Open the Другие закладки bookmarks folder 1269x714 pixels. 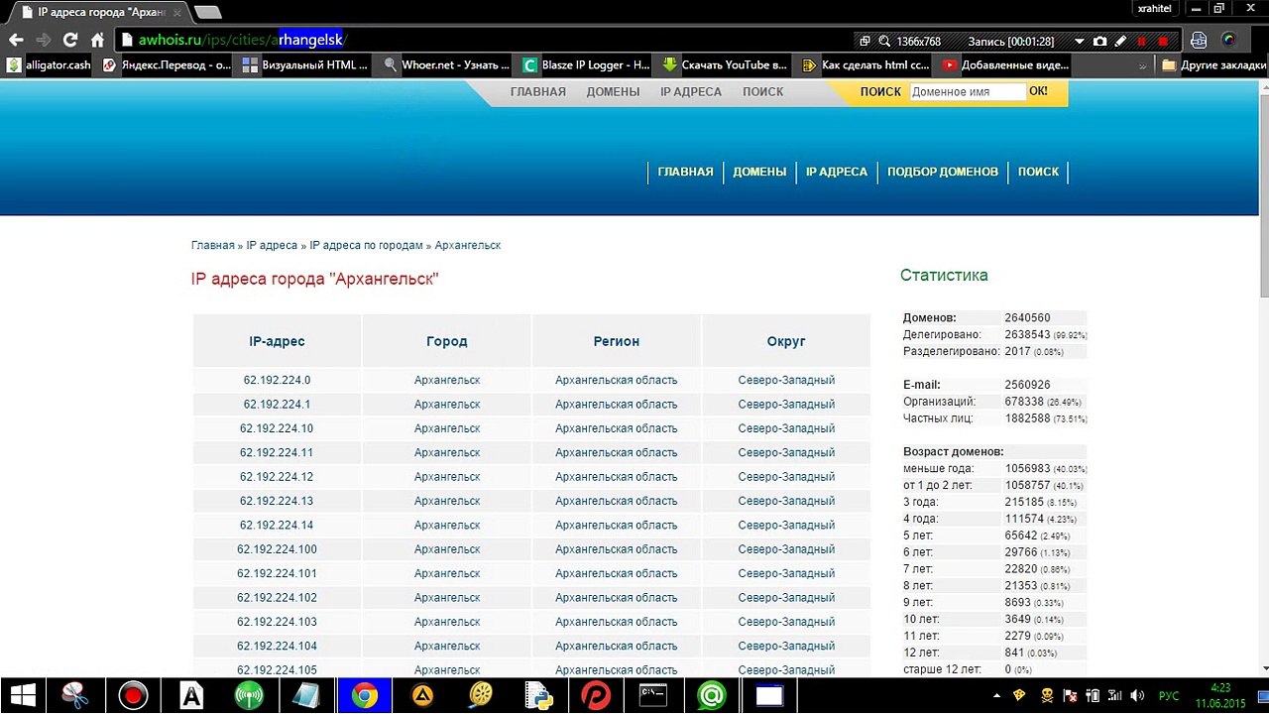point(1213,65)
